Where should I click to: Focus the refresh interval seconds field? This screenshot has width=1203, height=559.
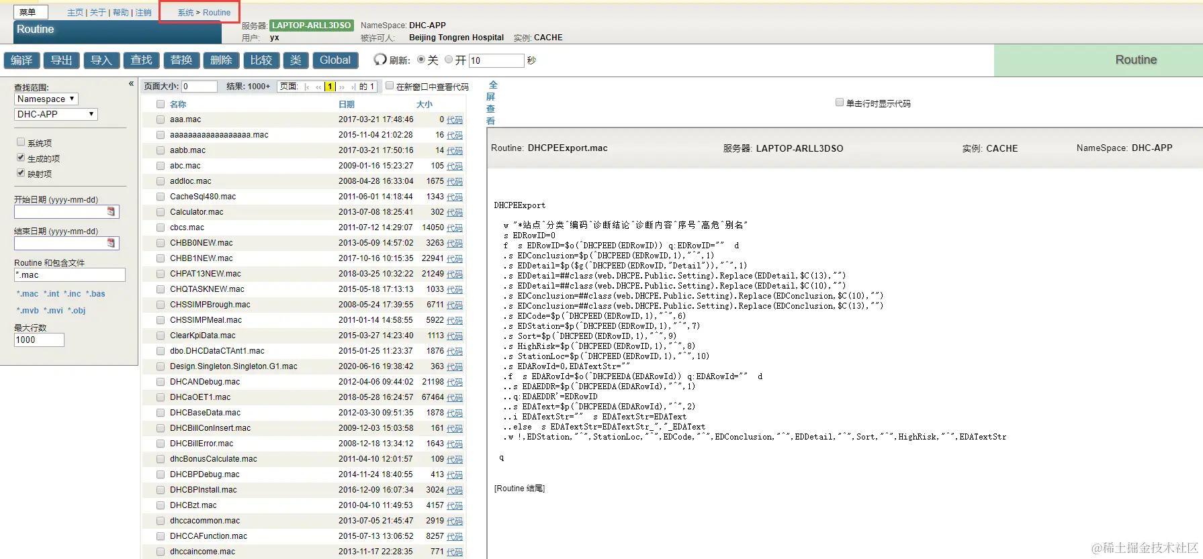click(496, 60)
